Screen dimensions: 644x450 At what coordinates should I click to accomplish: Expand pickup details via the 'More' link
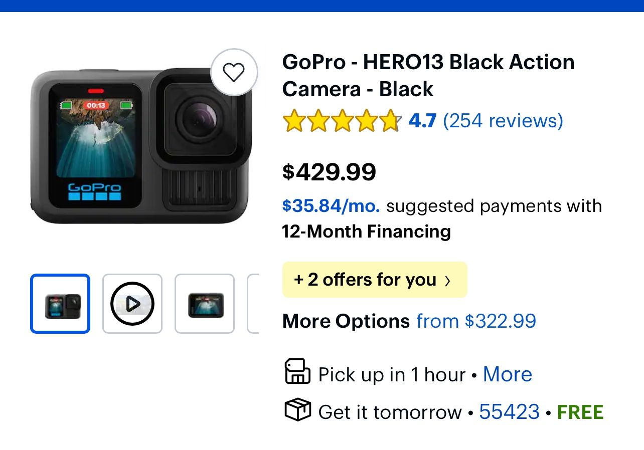(507, 373)
